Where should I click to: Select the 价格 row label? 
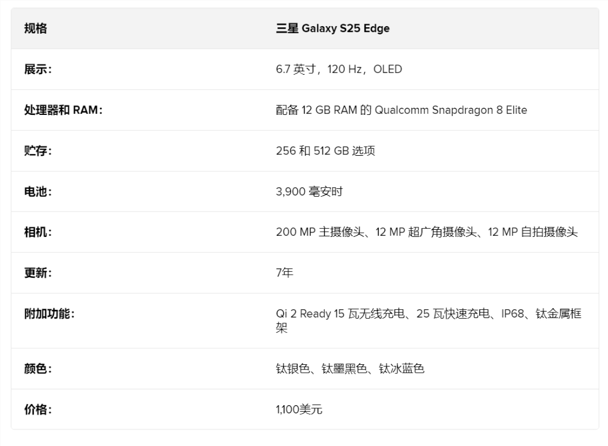[x=38, y=409]
